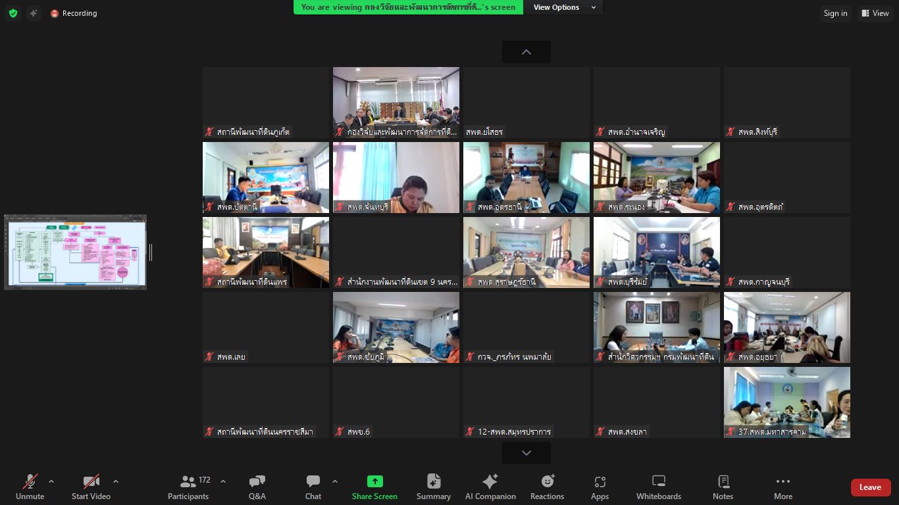
Task: Unmute the microphone
Action: tap(30, 487)
